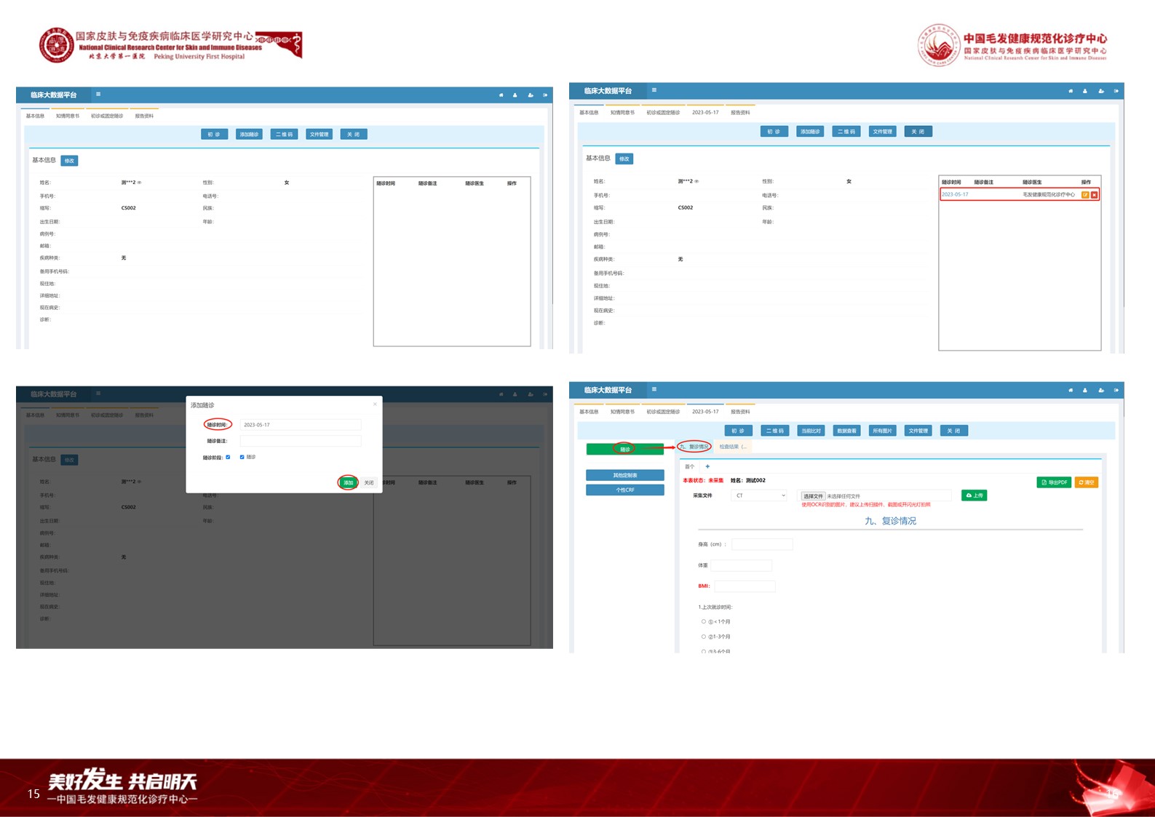Click the 选择文件 file chooser button
Image resolution: width=1155 pixels, height=817 pixels.
(x=812, y=496)
